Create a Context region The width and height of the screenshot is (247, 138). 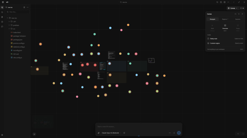point(225,43)
